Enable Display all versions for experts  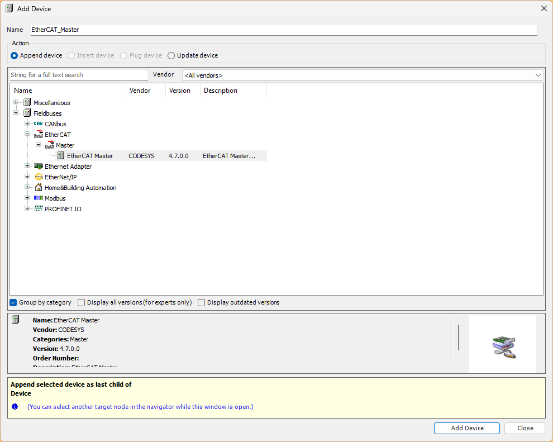pos(82,303)
